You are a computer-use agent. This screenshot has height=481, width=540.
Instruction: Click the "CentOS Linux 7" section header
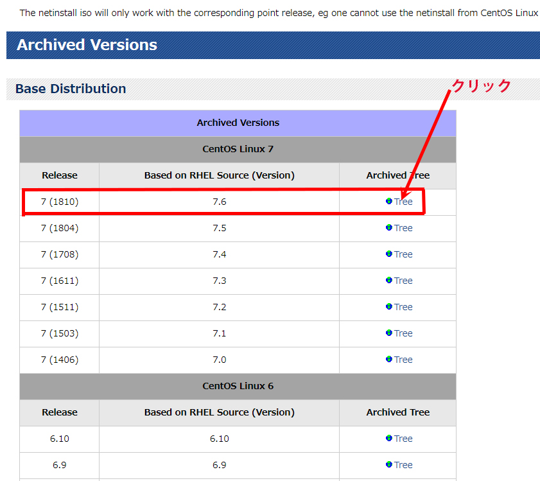[x=238, y=149]
